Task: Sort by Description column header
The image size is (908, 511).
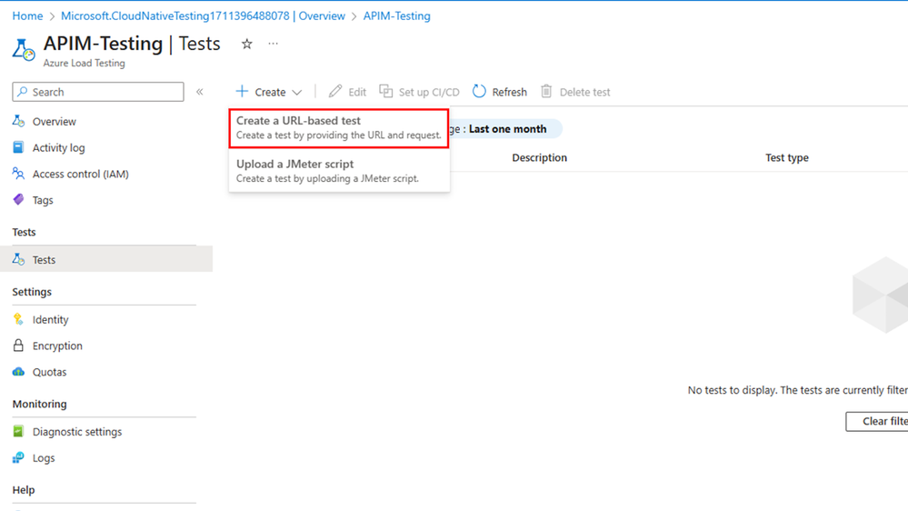Action: click(x=539, y=157)
